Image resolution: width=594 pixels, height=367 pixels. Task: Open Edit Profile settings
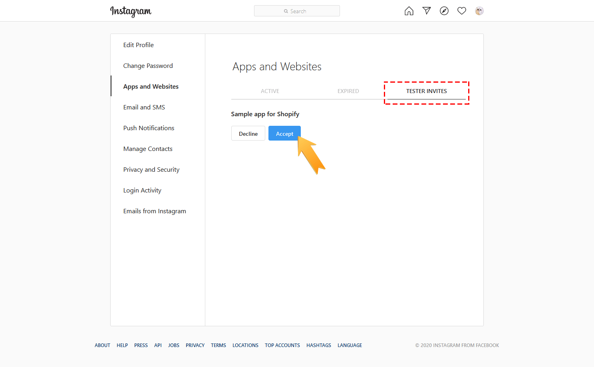click(138, 45)
